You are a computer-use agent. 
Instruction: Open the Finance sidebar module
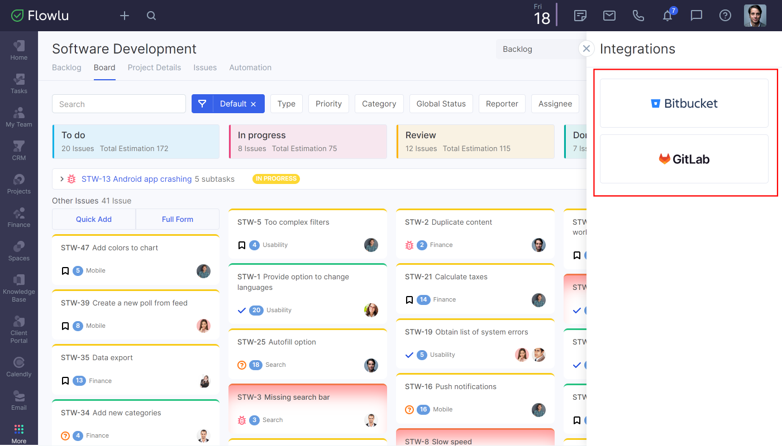click(18, 217)
